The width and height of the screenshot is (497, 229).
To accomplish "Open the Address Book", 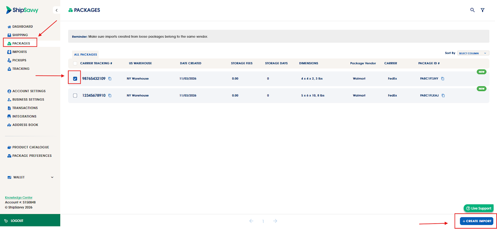I will [x=25, y=124].
